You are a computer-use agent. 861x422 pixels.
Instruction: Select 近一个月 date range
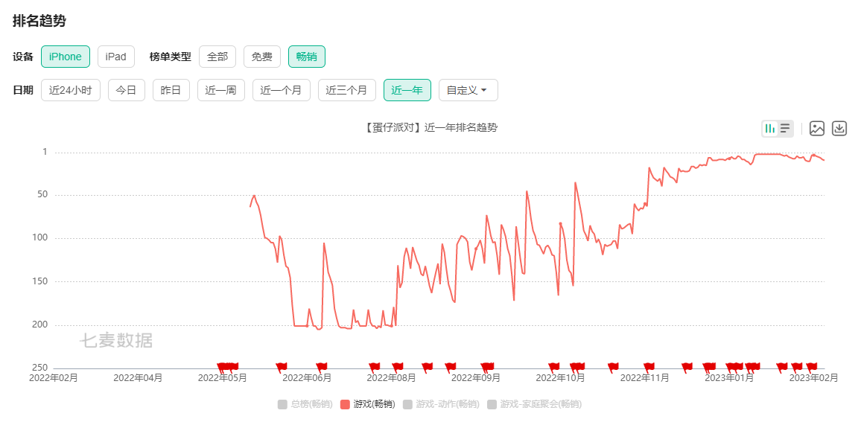click(x=281, y=90)
